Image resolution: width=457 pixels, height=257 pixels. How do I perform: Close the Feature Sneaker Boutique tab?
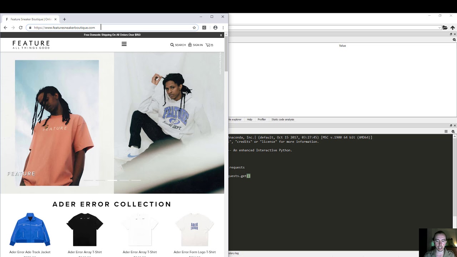click(55, 19)
